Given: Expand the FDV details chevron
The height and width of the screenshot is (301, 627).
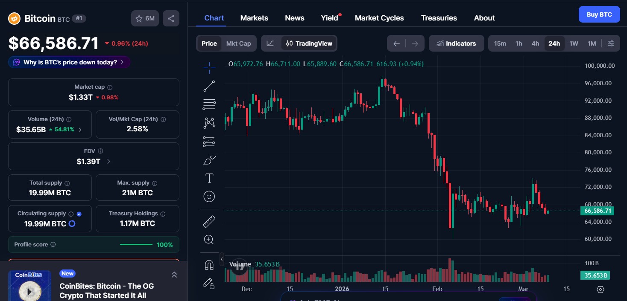Looking at the screenshot, I should (x=108, y=162).
